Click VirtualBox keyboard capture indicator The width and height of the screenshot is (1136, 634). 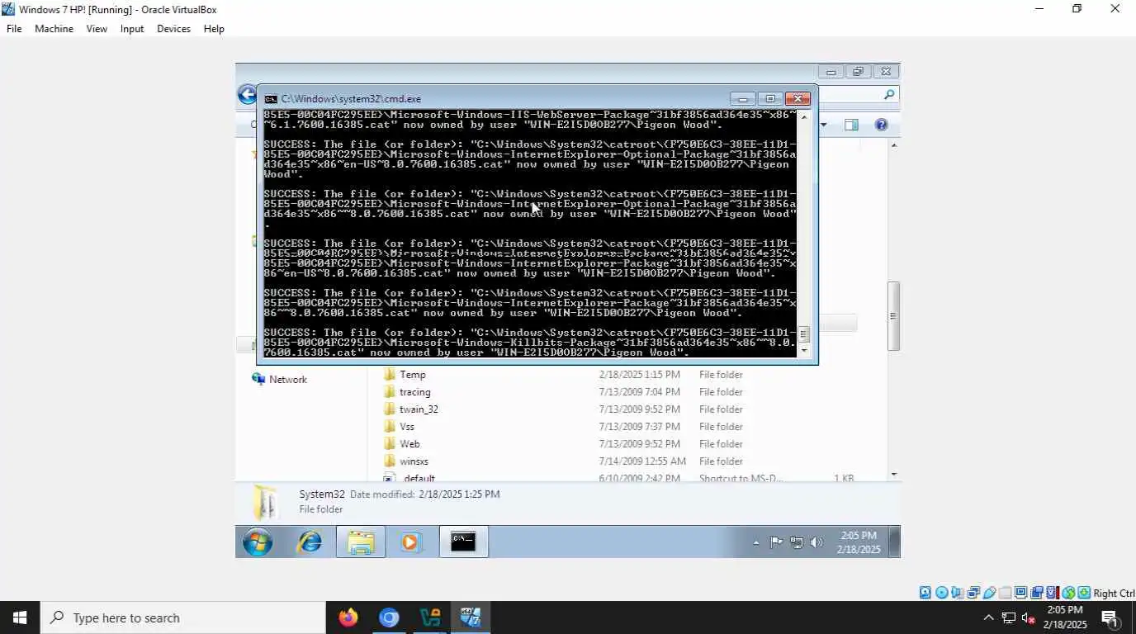click(x=1084, y=593)
